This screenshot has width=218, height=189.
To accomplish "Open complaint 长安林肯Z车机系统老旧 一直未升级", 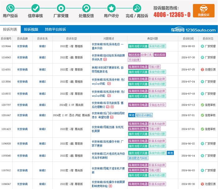I will [x=108, y=46].
